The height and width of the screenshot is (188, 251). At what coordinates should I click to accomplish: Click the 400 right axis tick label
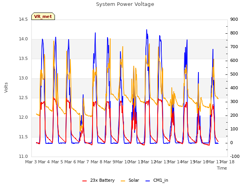click(234, 88)
